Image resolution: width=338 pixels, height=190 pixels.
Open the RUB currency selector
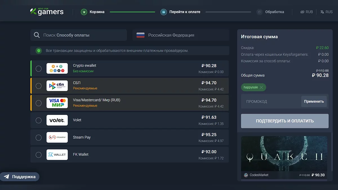tap(306, 12)
